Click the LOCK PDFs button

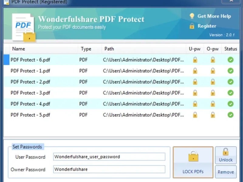pyautogui.click(x=193, y=162)
